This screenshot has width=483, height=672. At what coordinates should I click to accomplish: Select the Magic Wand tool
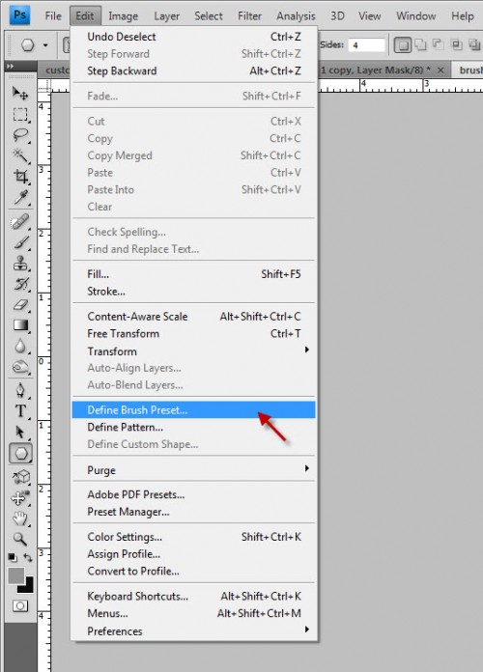[19, 155]
